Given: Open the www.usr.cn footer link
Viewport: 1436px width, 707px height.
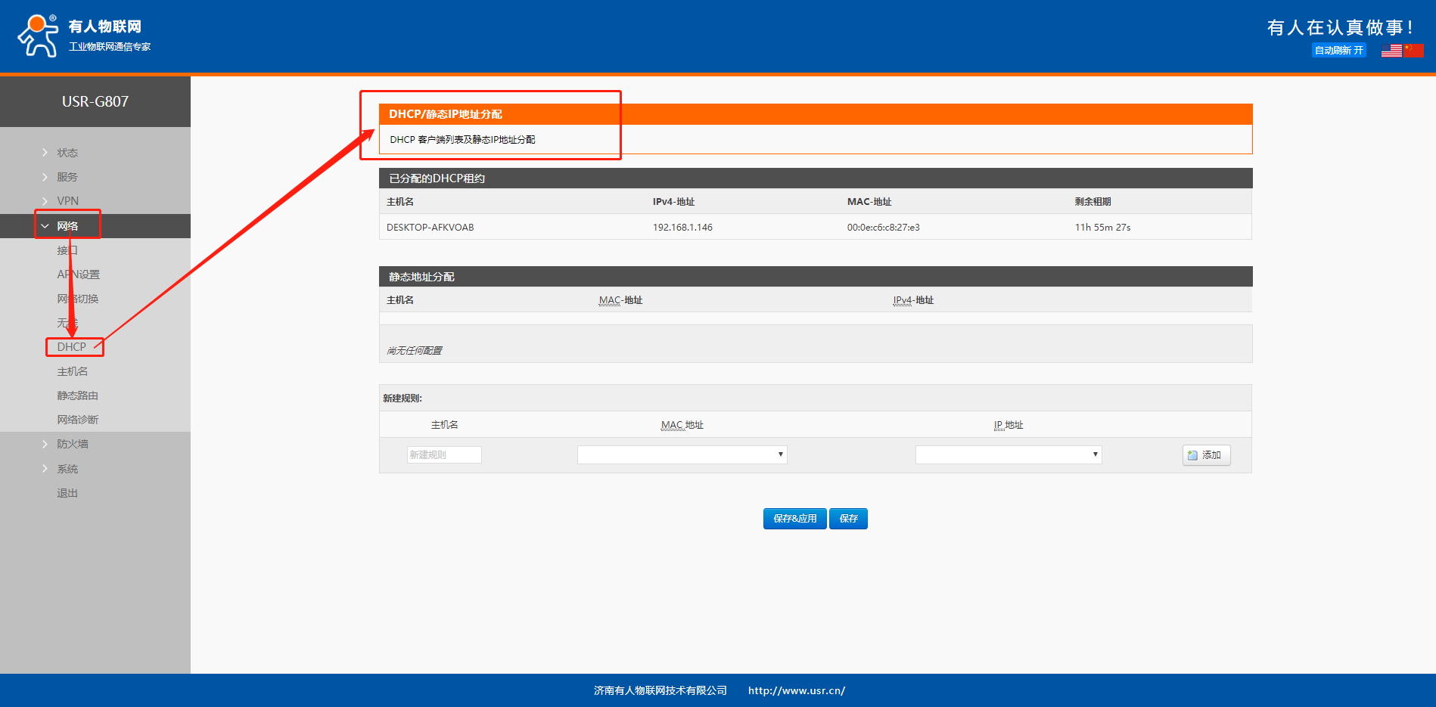Looking at the screenshot, I should coord(796,690).
